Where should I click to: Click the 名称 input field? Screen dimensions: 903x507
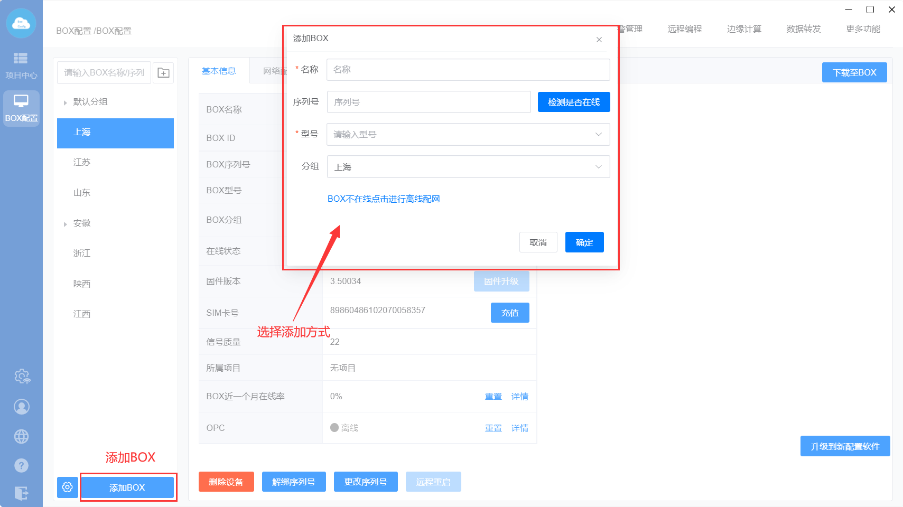click(x=468, y=70)
